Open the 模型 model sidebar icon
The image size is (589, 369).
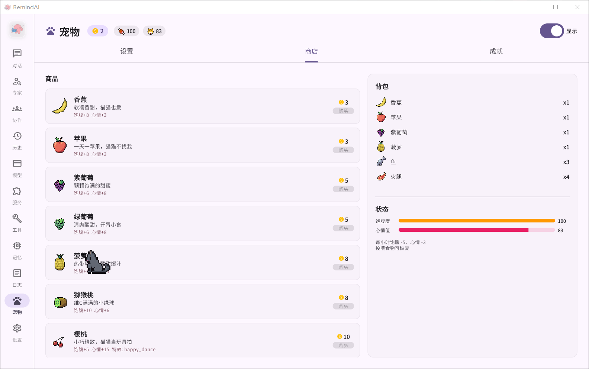pos(17,164)
